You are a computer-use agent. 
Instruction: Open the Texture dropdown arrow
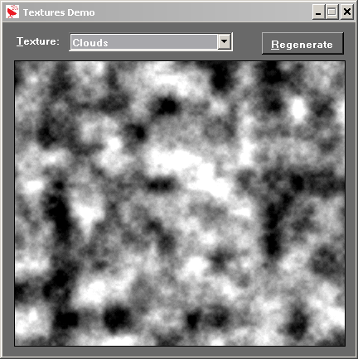coord(225,41)
